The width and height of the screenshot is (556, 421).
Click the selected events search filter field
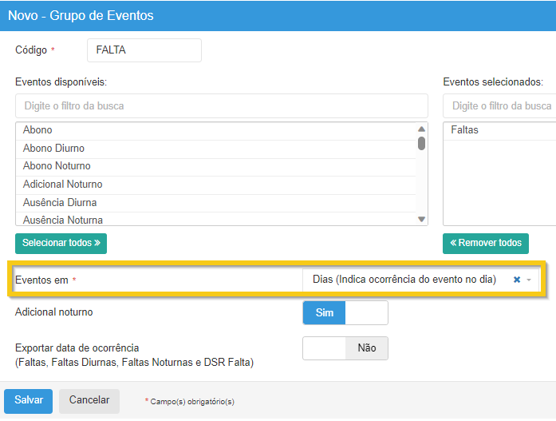tap(499, 105)
